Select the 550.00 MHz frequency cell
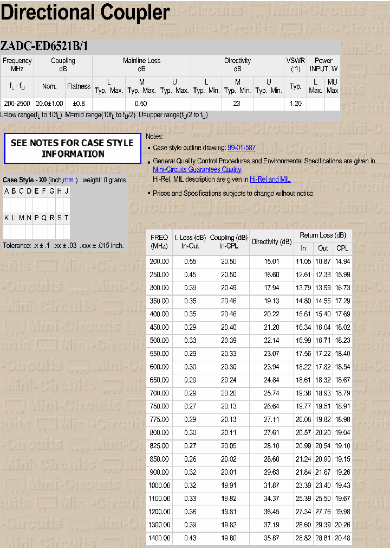 click(159, 354)
